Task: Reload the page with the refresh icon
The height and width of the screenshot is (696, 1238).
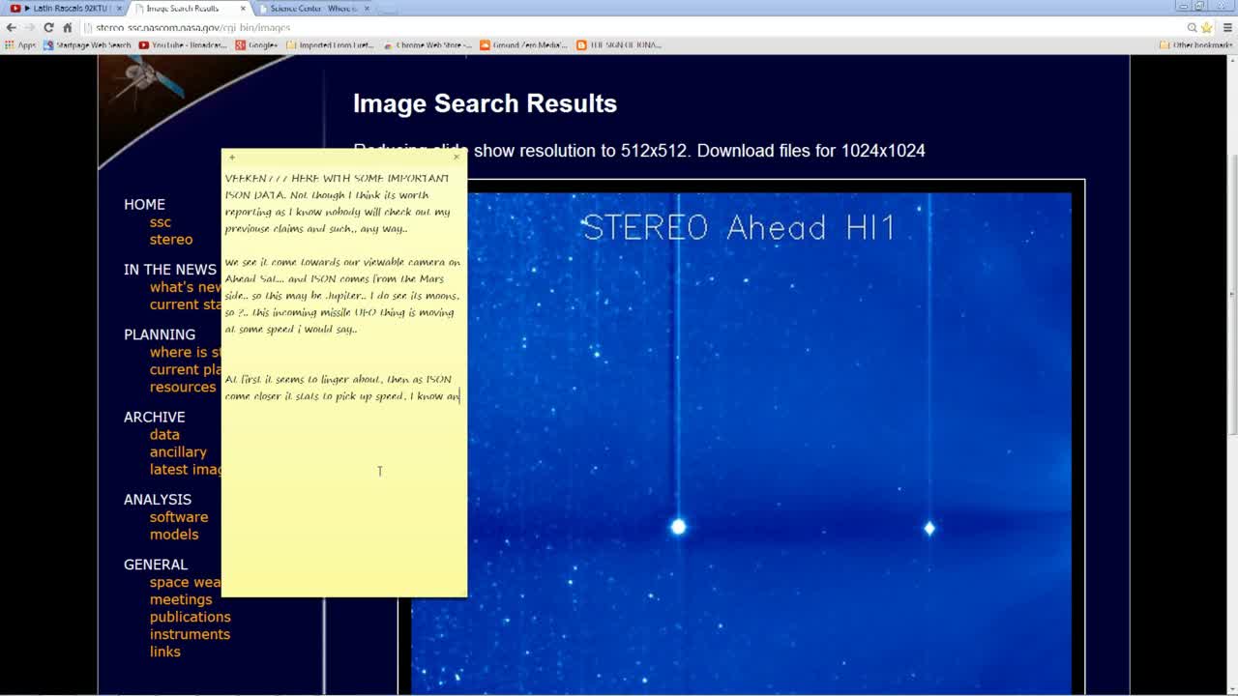Action: (x=48, y=27)
